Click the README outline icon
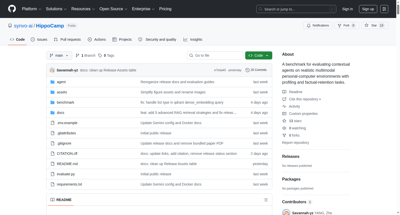400x215 pixels. (266, 200)
